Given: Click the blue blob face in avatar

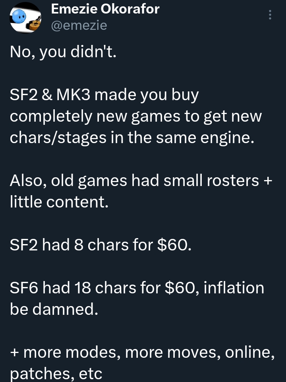Looking at the screenshot, I should (19, 16).
